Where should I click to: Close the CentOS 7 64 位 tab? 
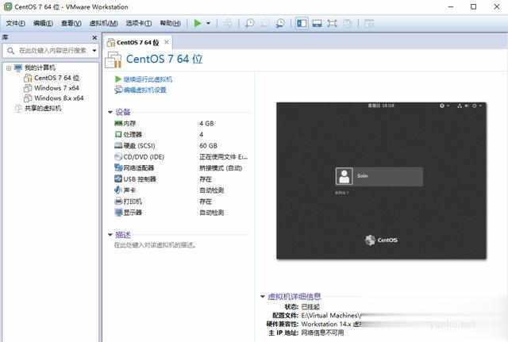167,42
